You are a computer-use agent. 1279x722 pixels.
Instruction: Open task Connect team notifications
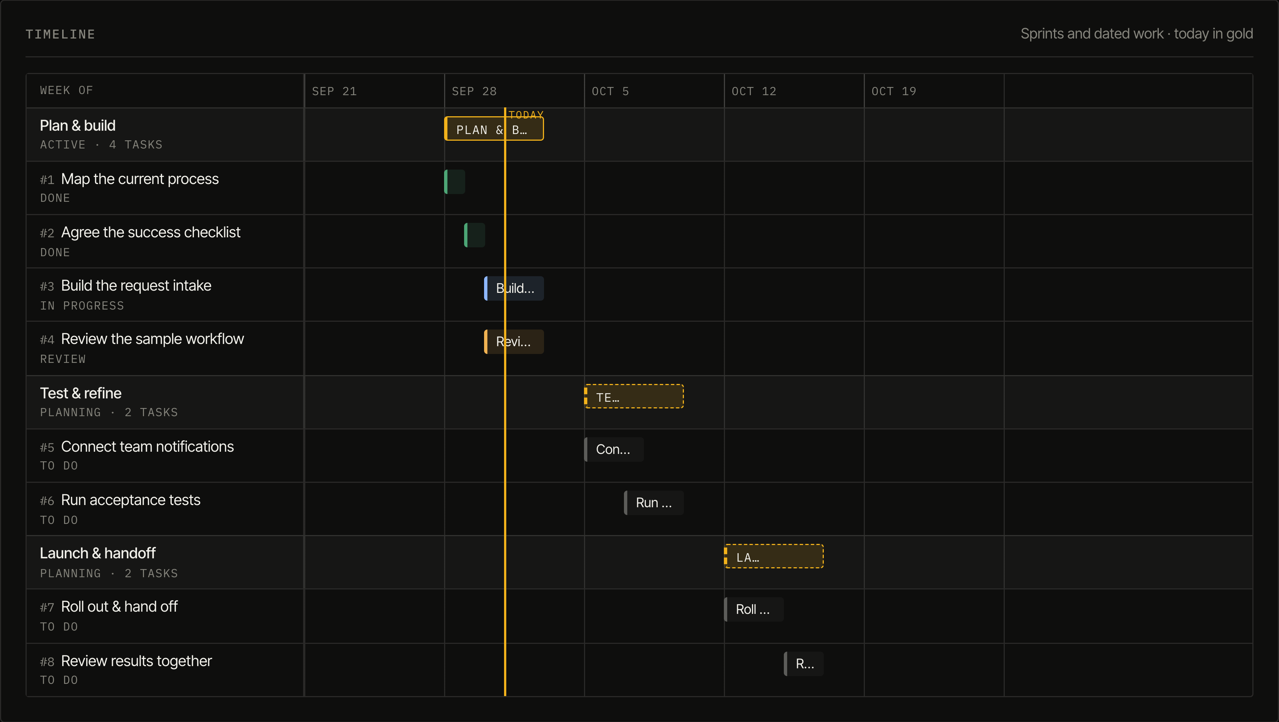tap(147, 447)
